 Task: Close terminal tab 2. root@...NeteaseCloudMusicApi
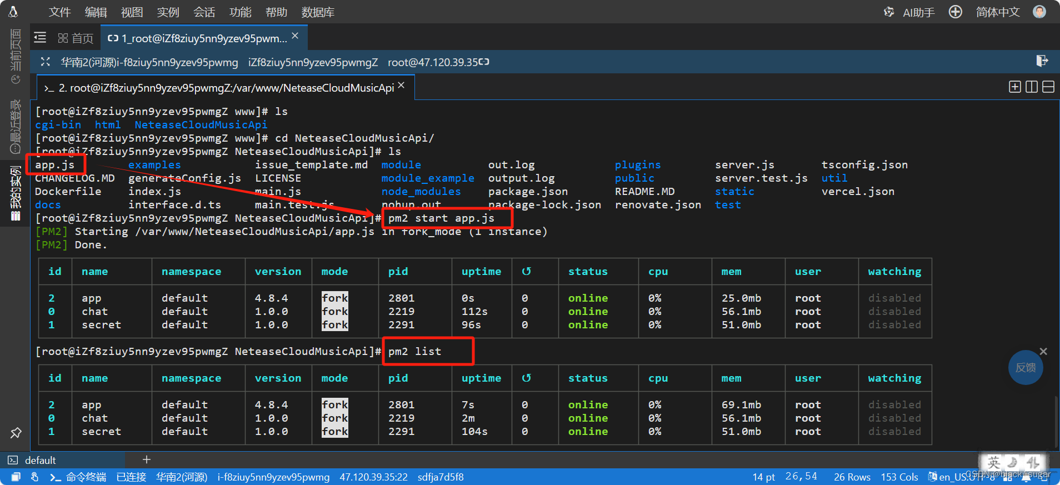(401, 86)
